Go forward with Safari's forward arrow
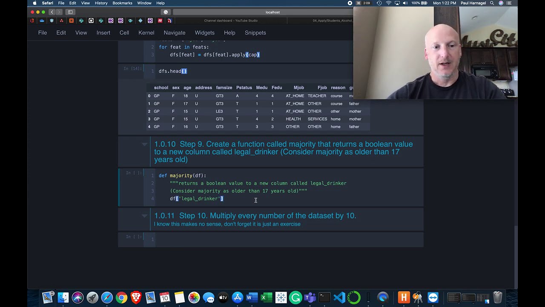 coord(59,12)
